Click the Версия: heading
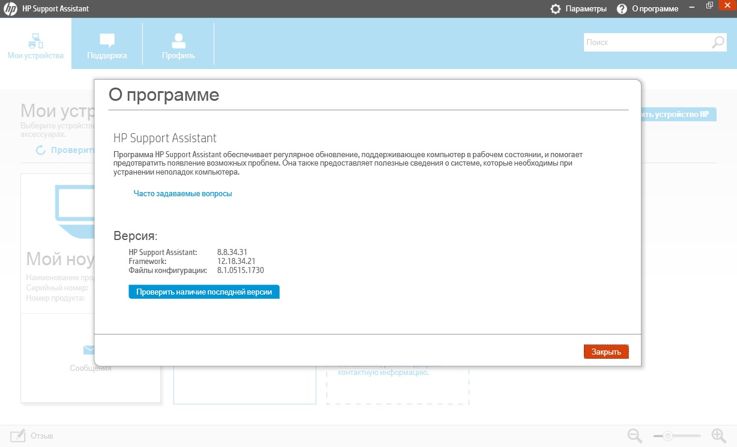The height and width of the screenshot is (447, 737). (x=136, y=236)
